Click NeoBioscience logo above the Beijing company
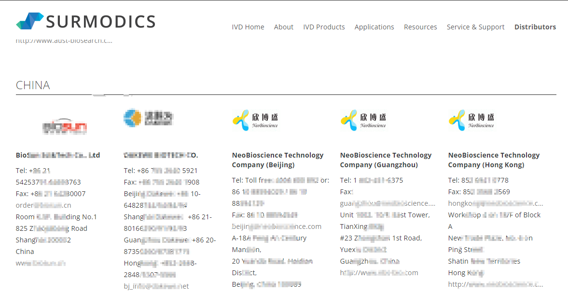Image resolution: width=568 pixels, height=293 pixels. tap(255, 120)
